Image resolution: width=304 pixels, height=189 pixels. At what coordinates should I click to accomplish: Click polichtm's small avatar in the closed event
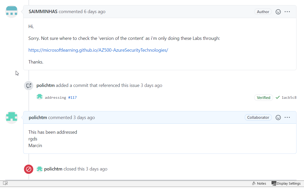point(39,169)
